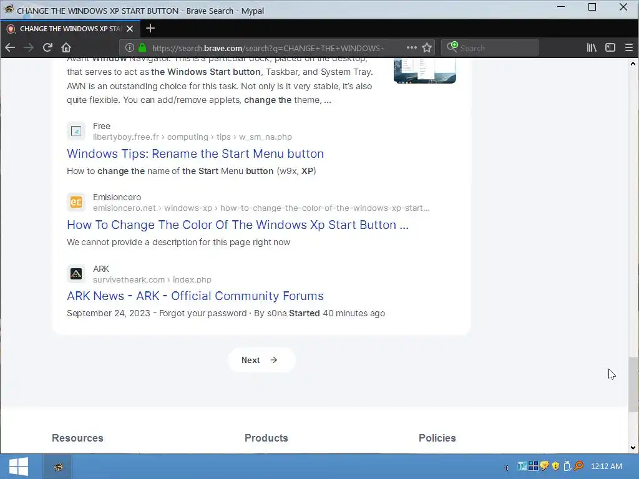Click the scrollbar up arrow
Screen dimensions: 639x479
pos(633,64)
